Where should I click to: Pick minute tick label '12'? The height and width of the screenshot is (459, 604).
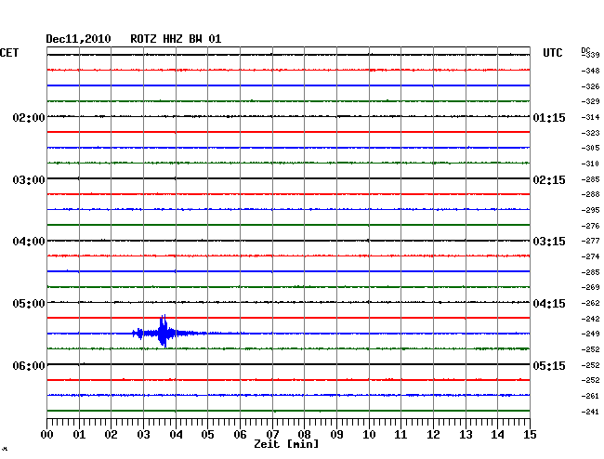point(433,435)
